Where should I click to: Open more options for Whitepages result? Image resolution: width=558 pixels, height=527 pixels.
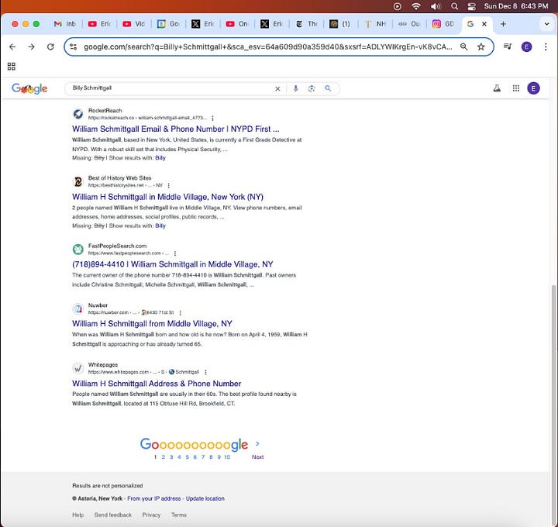205,372
